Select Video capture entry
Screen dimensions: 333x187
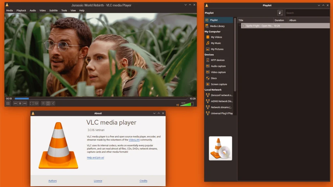point(219,72)
